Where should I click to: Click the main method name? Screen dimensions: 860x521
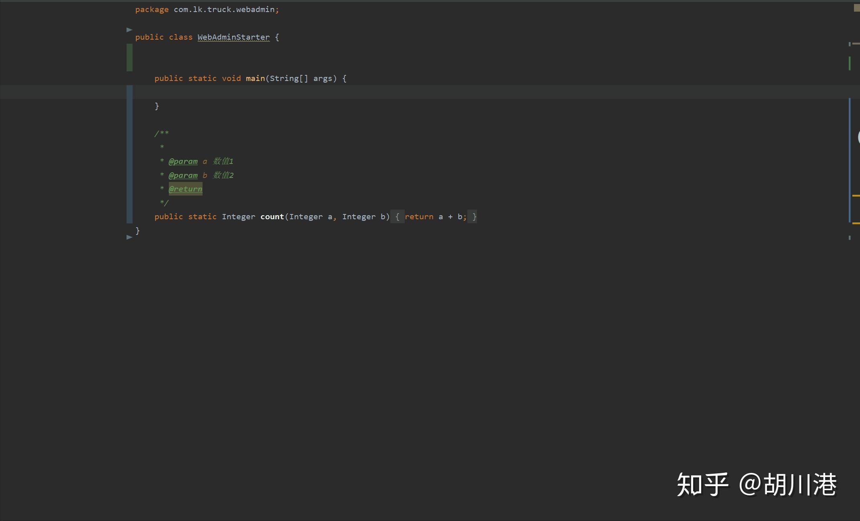point(255,79)
